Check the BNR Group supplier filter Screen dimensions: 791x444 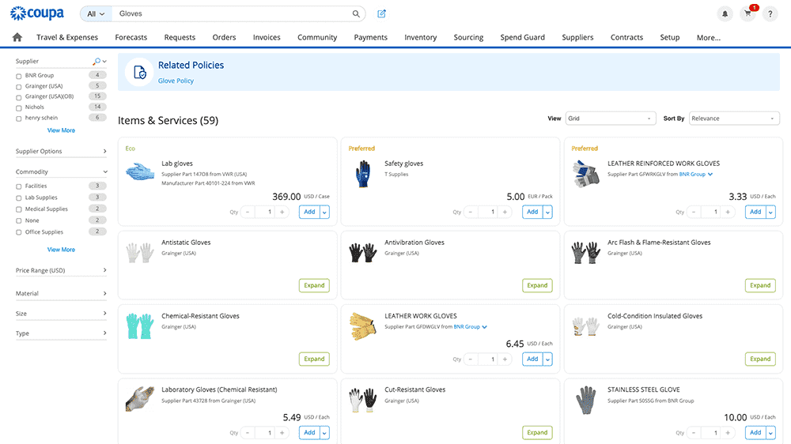coord(19,76)
